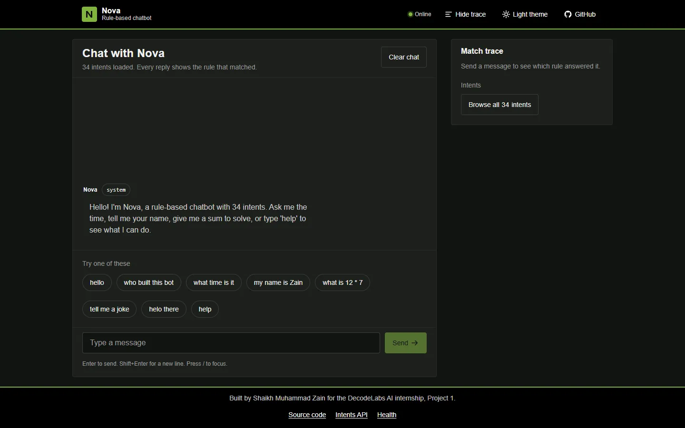Click the Nova brand title in header

[x=111, y=10]
